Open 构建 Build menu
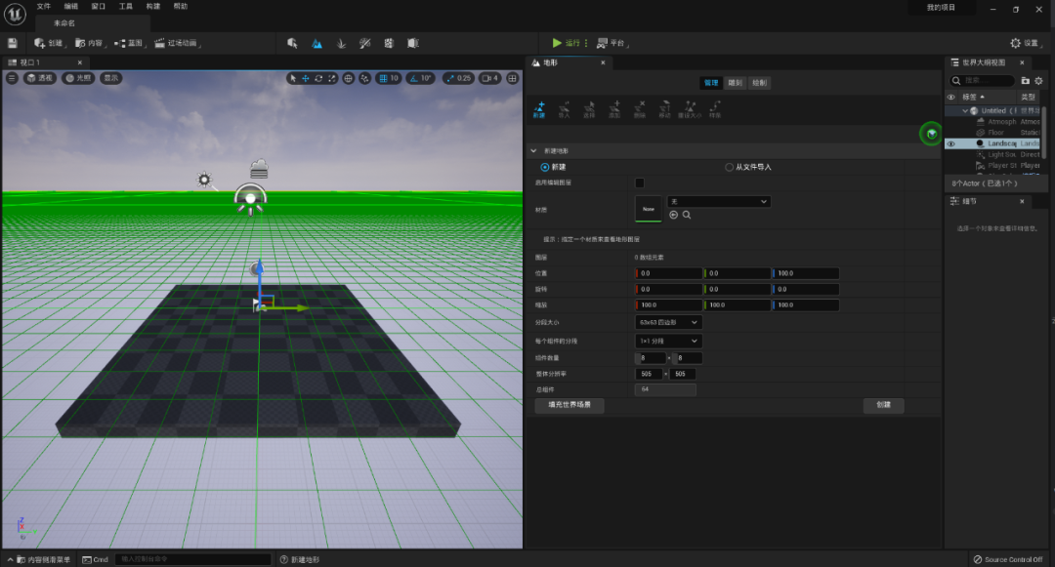 click(x=153, y=6)
